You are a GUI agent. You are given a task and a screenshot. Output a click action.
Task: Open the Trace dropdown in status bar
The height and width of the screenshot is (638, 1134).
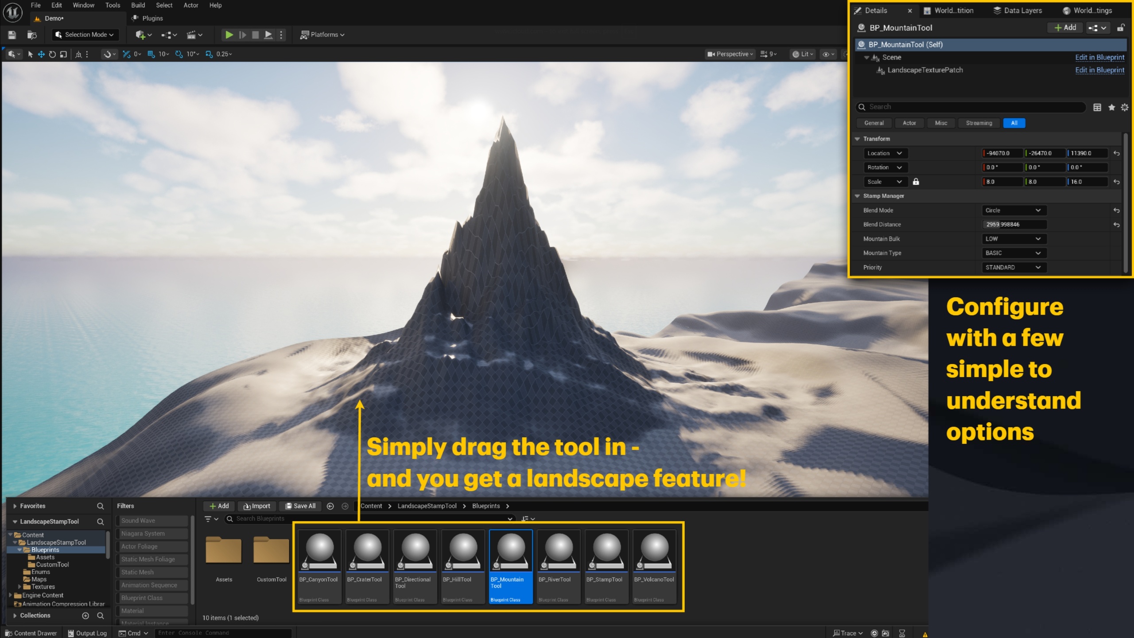pos(848,633)
